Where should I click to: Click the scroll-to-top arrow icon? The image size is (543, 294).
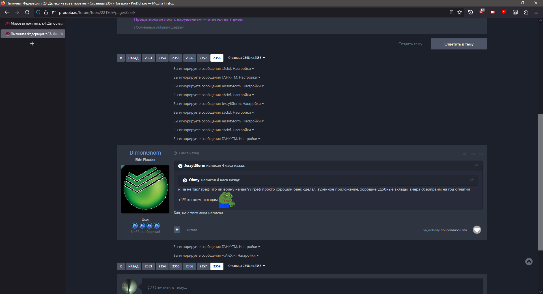click(529, 261)
